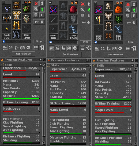139x146 pixels.
Task: Collapse the Skills panel showing Level 38
Action: pyautogui.click(x=132, y=66)
